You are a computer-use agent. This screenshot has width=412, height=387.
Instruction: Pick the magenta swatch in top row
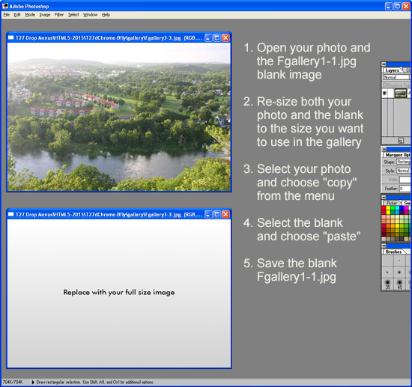click(406, 208)
